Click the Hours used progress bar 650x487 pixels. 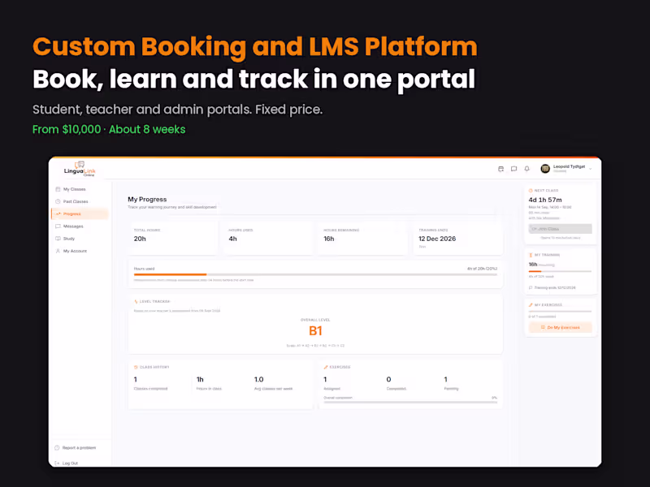315,274
